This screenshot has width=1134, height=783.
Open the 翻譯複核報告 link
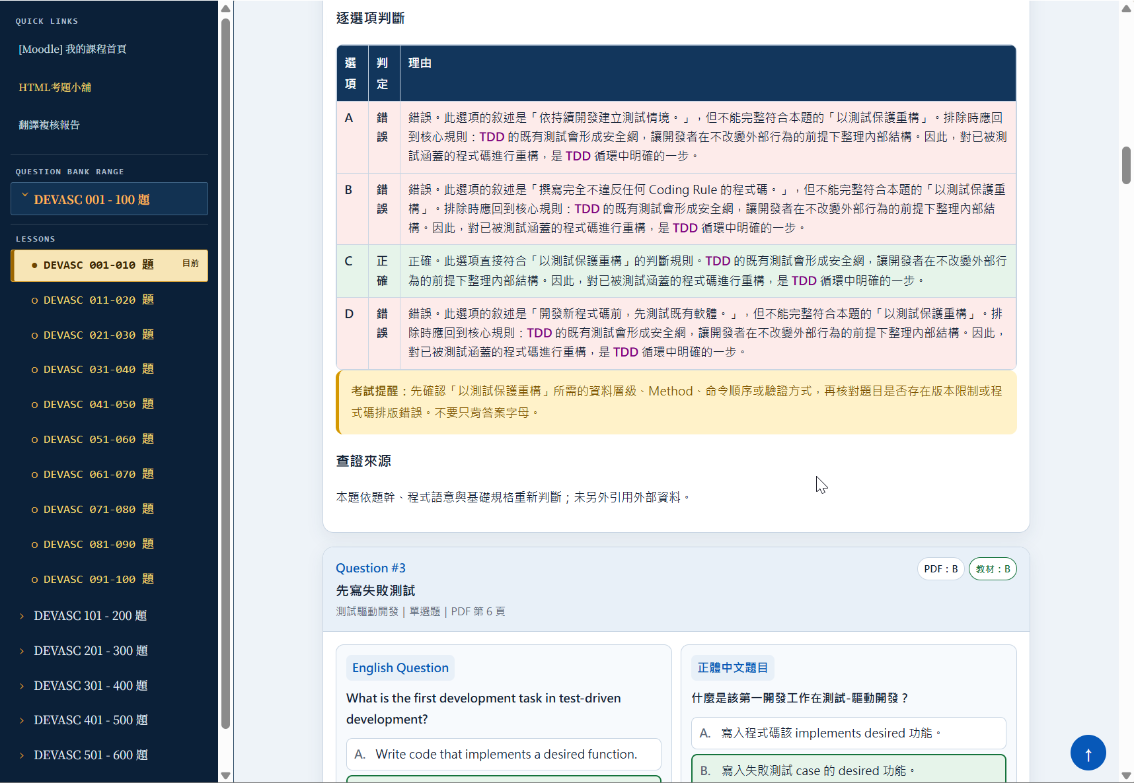(49, 125)
